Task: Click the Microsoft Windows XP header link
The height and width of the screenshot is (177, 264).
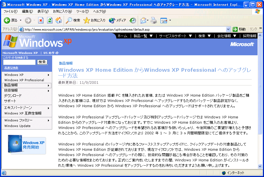Action: (x=20, y=53)
